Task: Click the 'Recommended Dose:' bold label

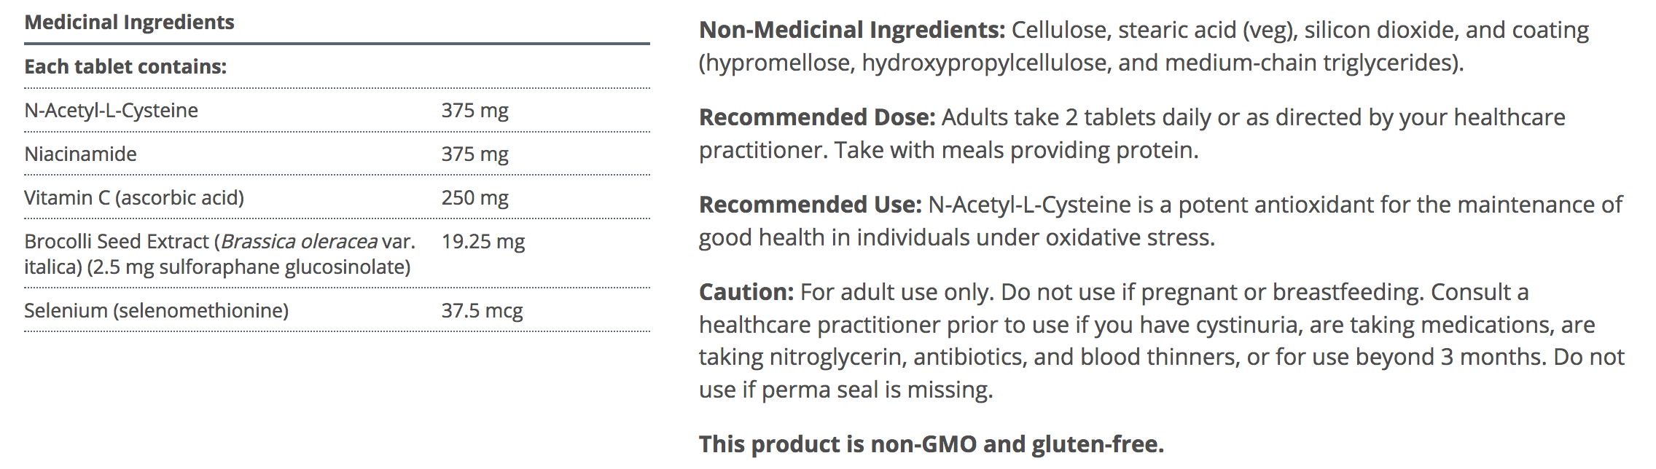Action: tap(816, 118)
